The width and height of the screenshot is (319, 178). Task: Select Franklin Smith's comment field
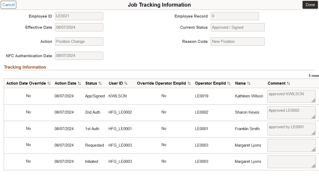point(291,129)
